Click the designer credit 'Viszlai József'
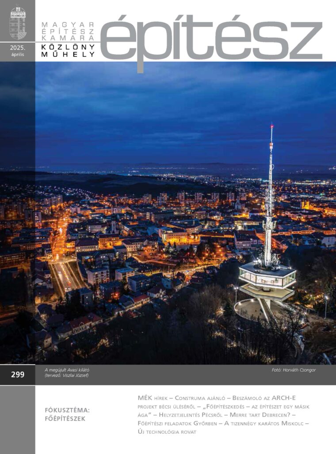 [x=75, y=376]
